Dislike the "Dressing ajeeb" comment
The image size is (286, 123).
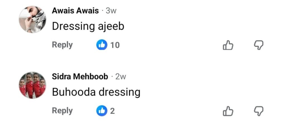[258, 45]
